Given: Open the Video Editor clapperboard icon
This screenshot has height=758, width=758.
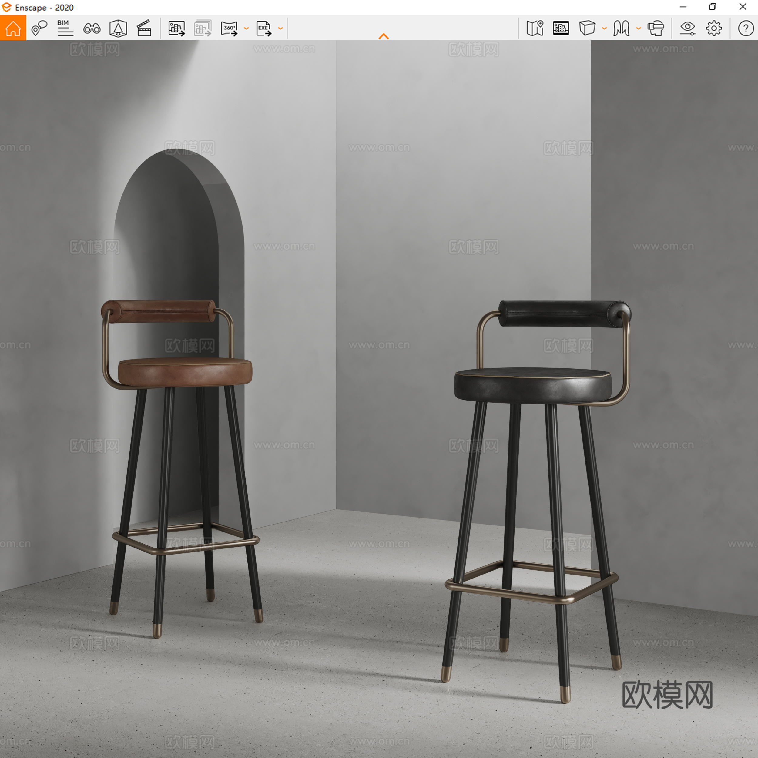Looking at the screenshot, I should click(144, 28).
